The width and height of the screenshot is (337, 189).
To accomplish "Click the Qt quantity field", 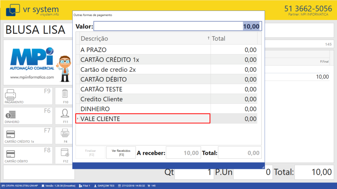I will (x=194, y=172).
